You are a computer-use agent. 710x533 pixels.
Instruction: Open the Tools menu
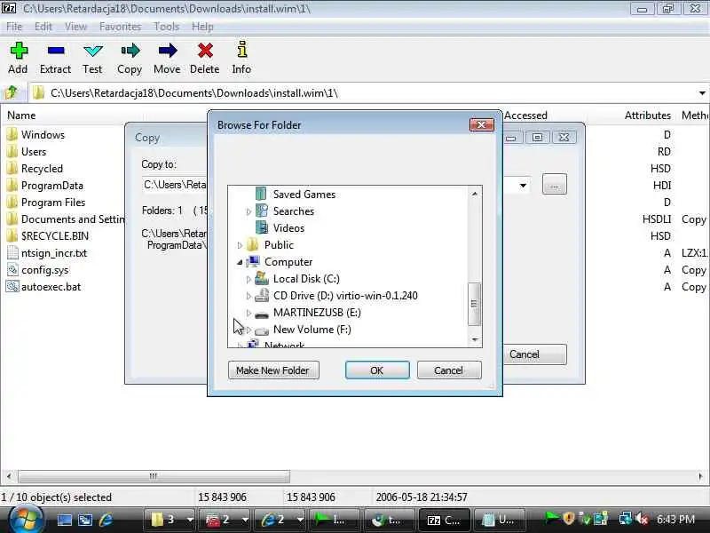click(167, 27)
